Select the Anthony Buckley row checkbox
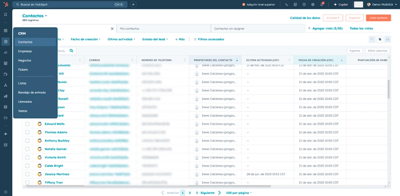 click(27, 141)
